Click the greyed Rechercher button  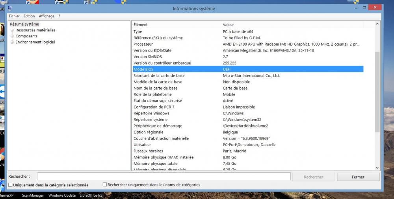314,177
